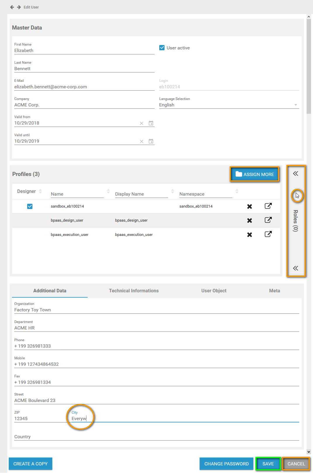Screen dimensions: 313x473
Task: Click the back arrow in header
Action: point(12,7)
